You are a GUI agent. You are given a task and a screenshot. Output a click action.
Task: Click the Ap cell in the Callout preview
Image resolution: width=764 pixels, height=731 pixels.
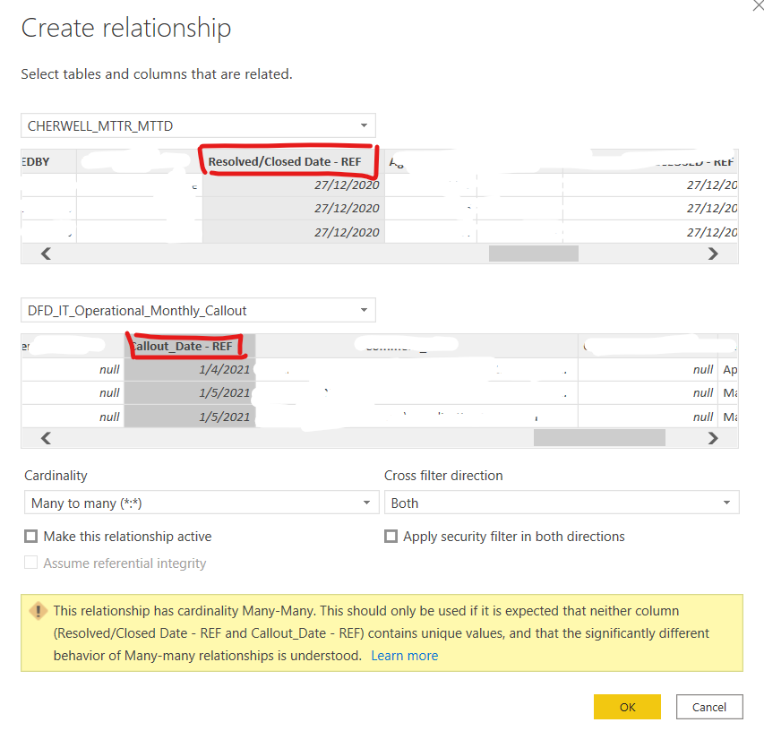coord(728,369)
